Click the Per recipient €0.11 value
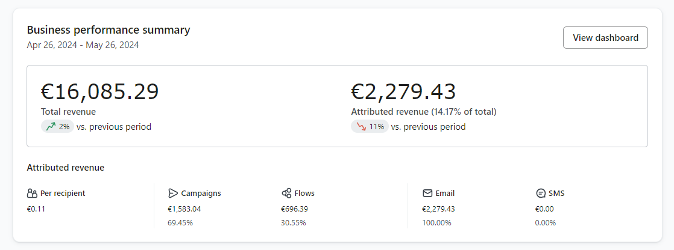This screenshot has width=674, height=250. 36,209
